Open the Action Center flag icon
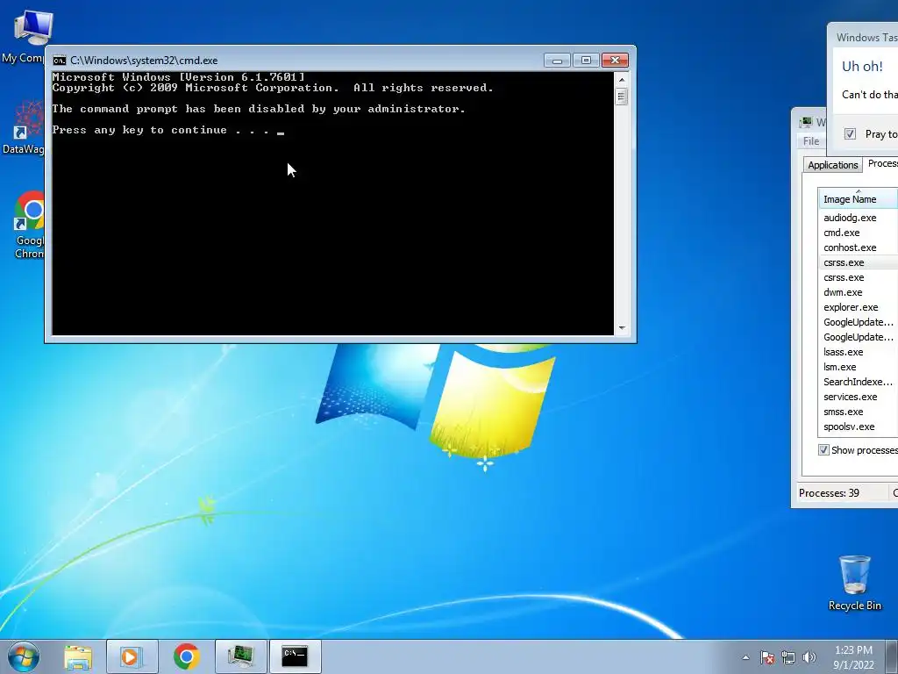The height and width of the screenshot is (674, 898). tap(767, 657)
